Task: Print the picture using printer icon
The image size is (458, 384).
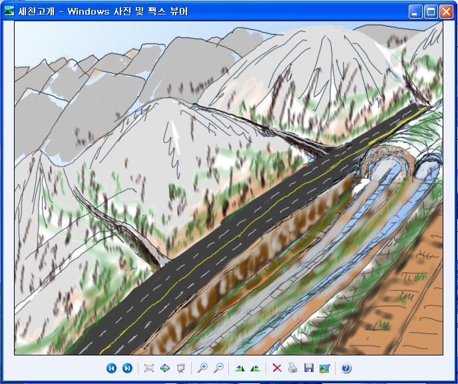Action: coord(292,368)
